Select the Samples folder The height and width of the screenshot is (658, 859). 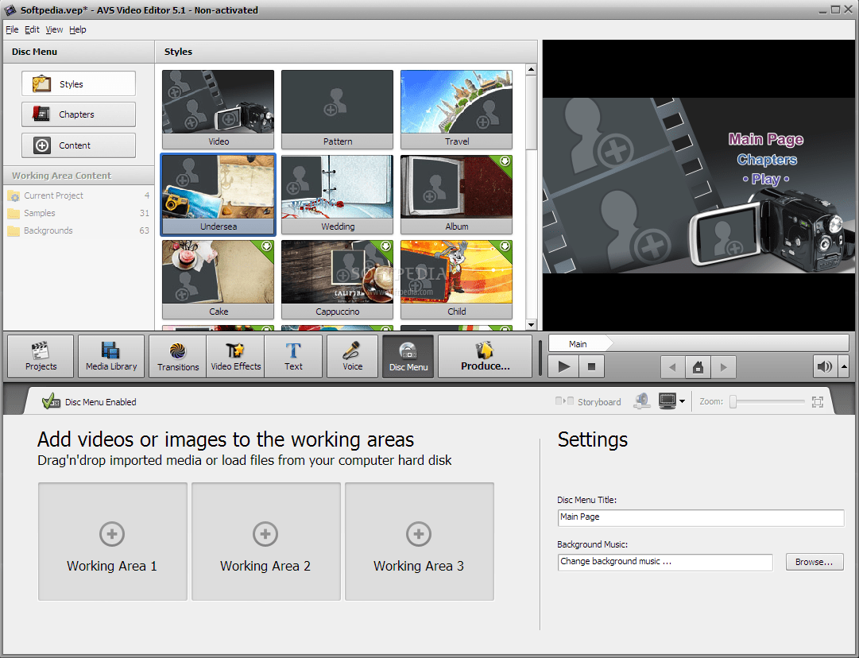pos(79,213)
